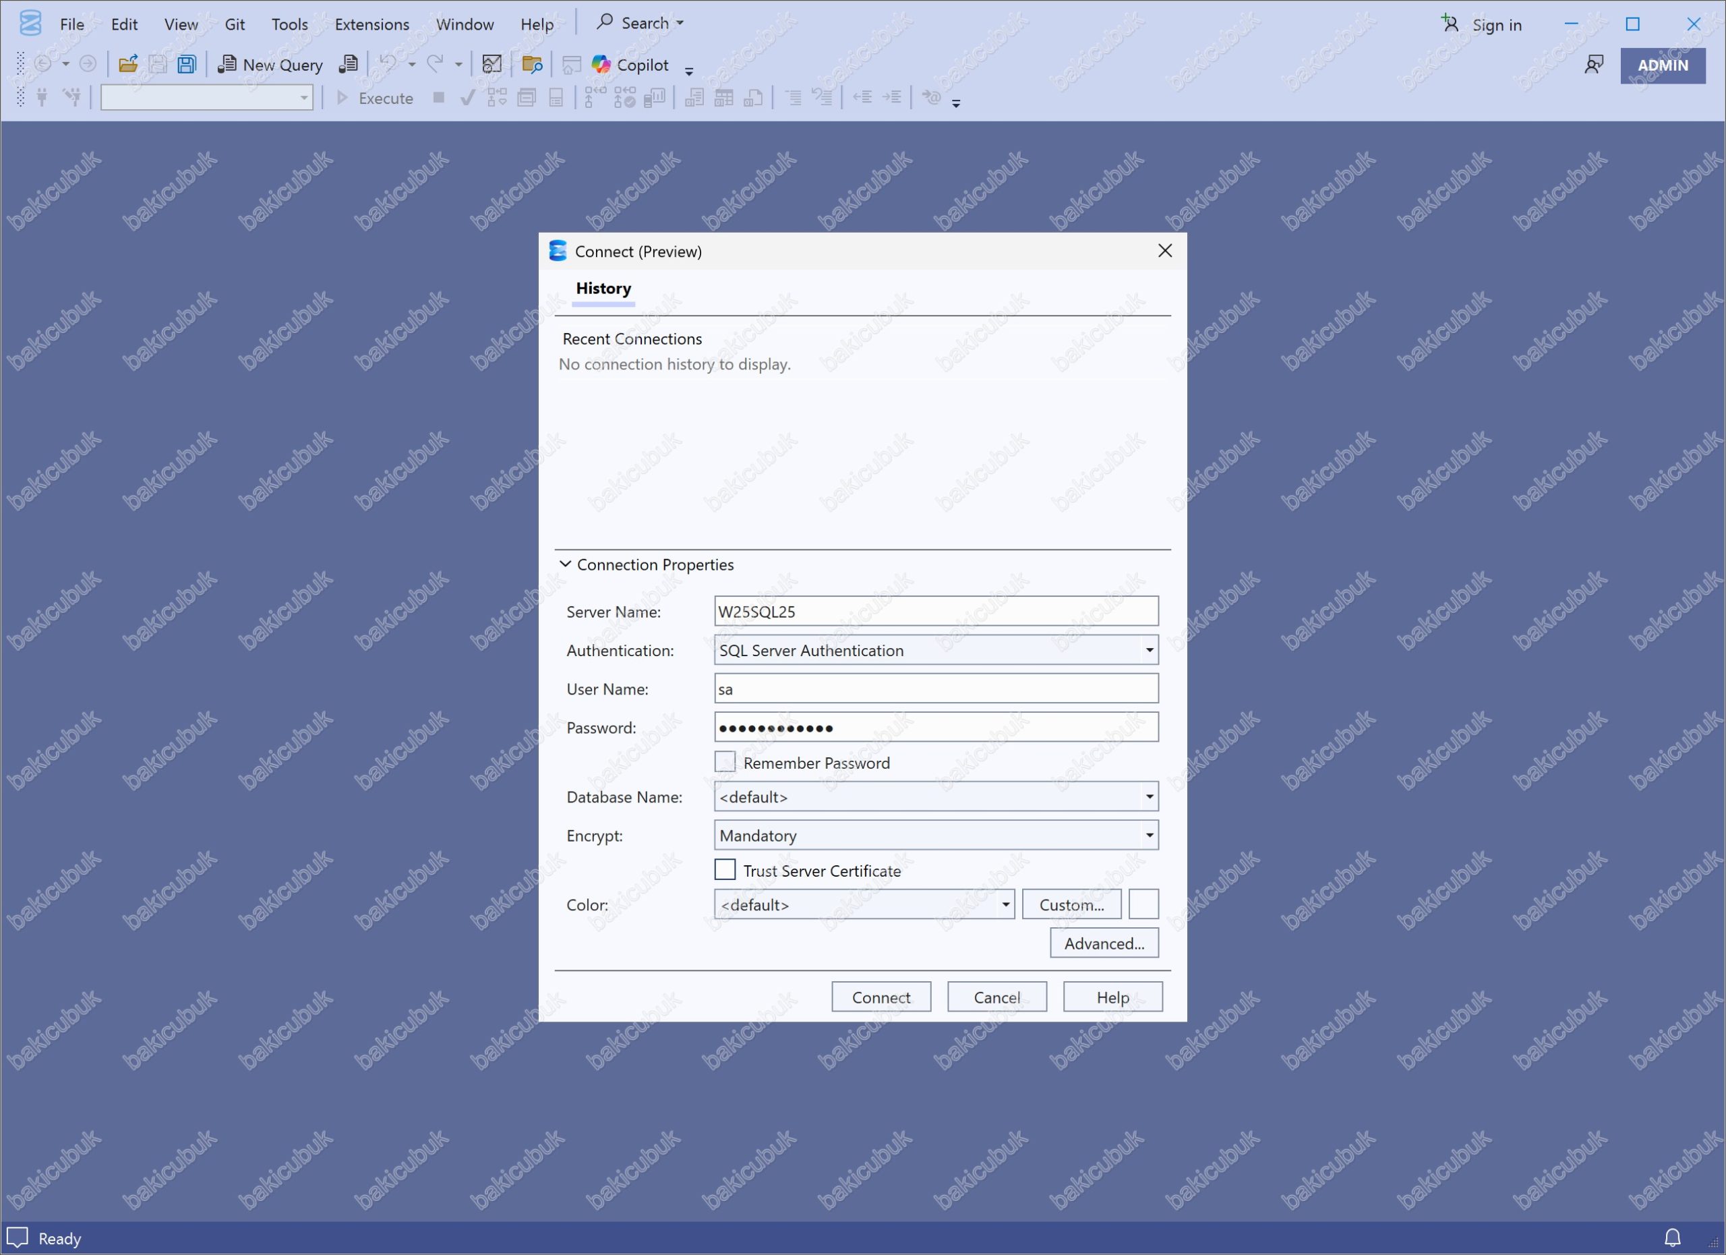Open Activity Monitor from the toolbar
Viewport: 1726px width, 1255px height.
click(x=492, y=65)
